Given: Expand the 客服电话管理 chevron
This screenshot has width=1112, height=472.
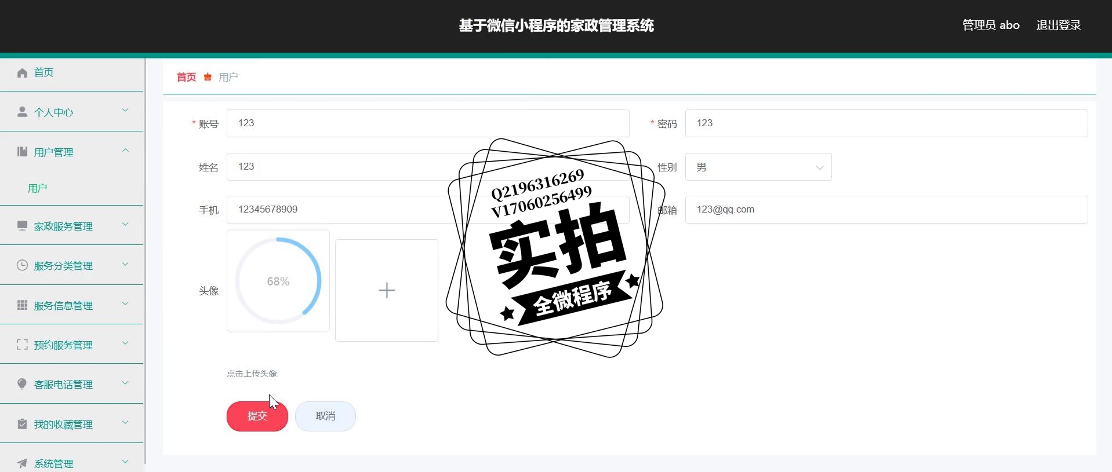Looking at the screenshot, I should (x=125, y=383).
